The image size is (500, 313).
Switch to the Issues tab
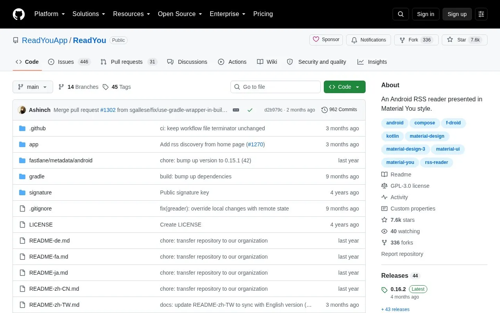[x=69, y=62]
